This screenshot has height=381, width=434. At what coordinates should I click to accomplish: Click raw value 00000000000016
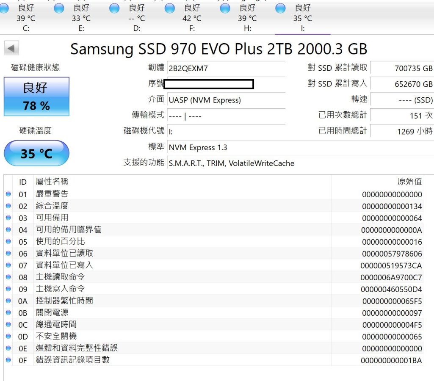[x=392, y=242]
